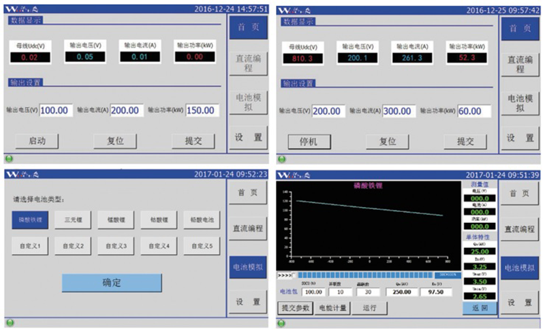Select custom battery type 自定义2

click(73, 246)
